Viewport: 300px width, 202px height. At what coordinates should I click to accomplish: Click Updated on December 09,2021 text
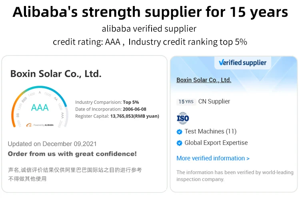pyautogui.click(x=52, y=144)
